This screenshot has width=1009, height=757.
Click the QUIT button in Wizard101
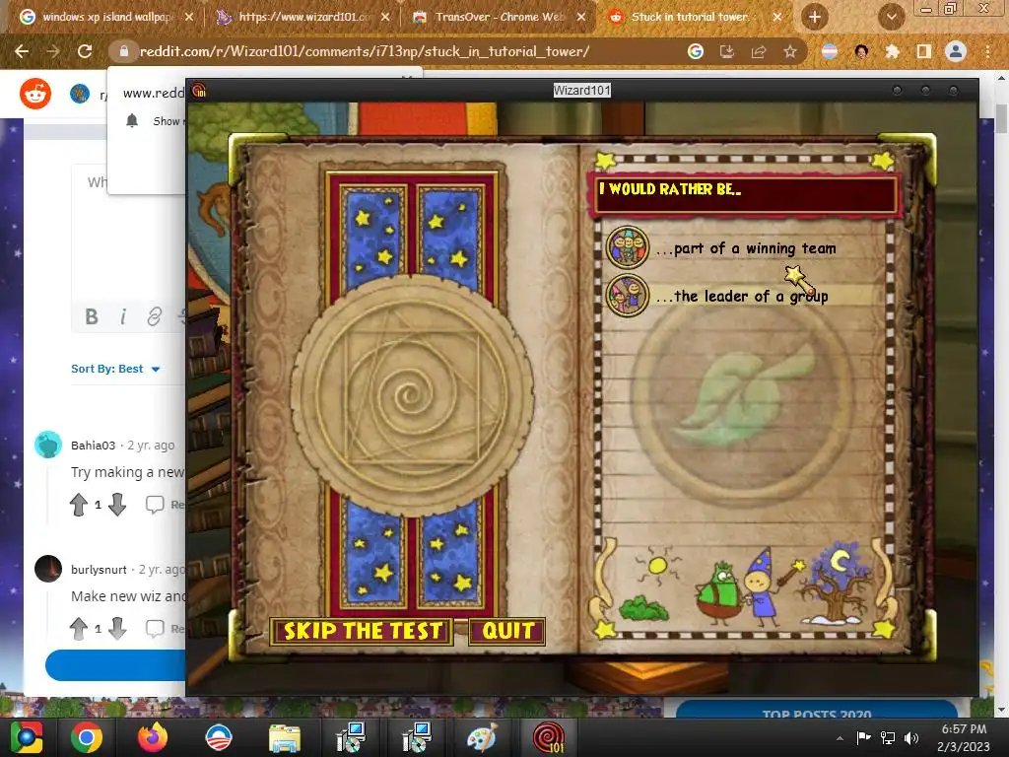(507, 631)
